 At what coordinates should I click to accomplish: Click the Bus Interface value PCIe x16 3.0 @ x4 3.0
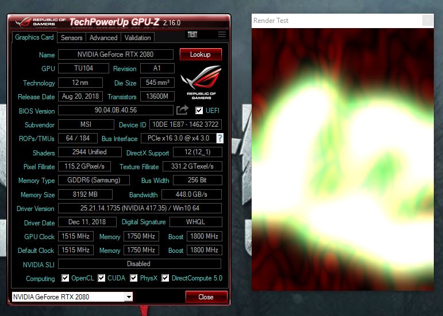tap(179, 138)
